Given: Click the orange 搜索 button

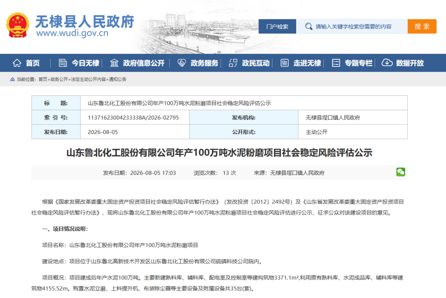Looking at the screenshot, I should [x=422, y=26].
